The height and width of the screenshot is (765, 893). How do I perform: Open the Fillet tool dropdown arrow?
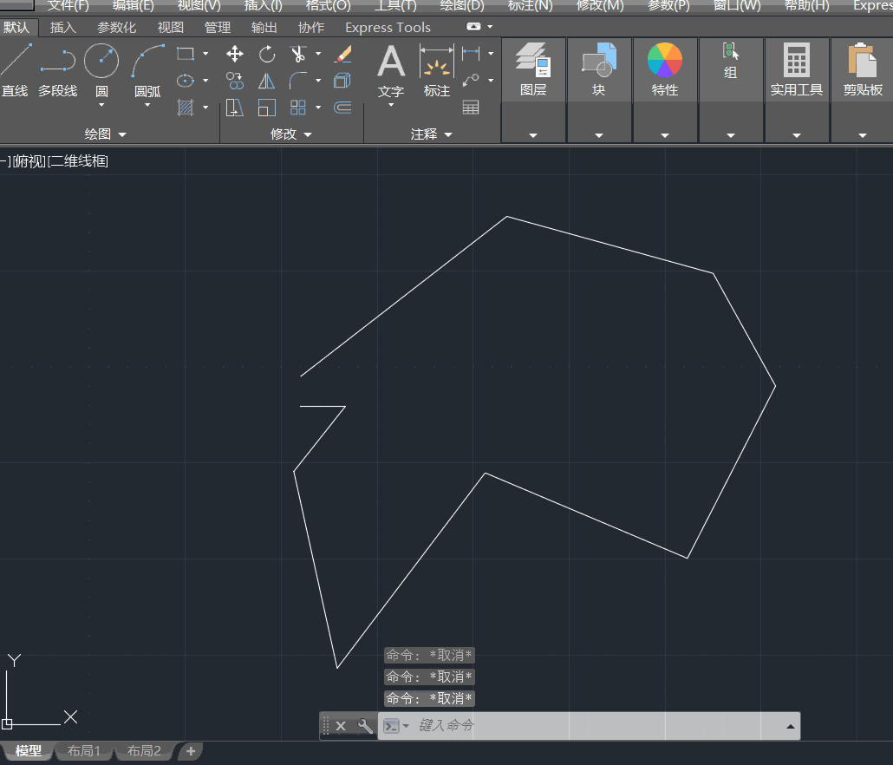coord(318,81)
